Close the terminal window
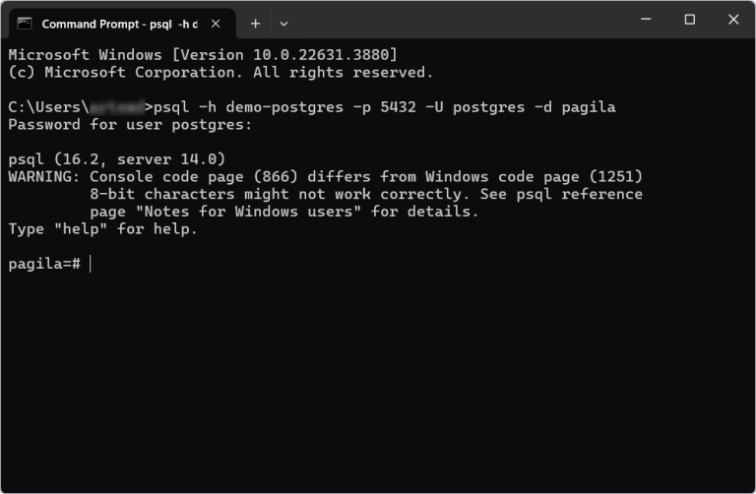The image size is (756, 494). click(x=733, y=20)
